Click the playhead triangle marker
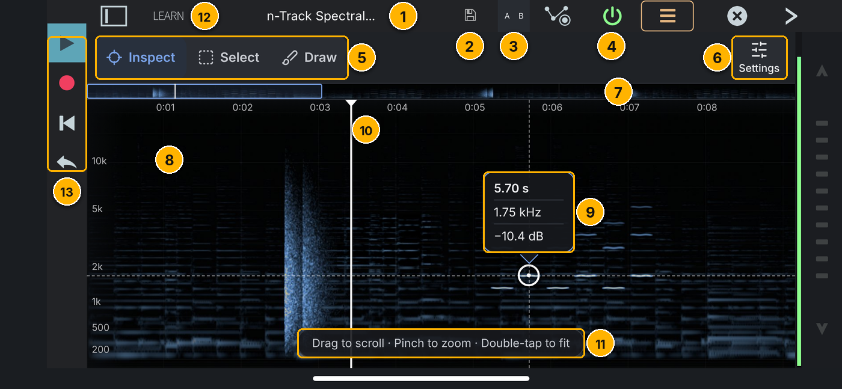 [x=351, y=104]
